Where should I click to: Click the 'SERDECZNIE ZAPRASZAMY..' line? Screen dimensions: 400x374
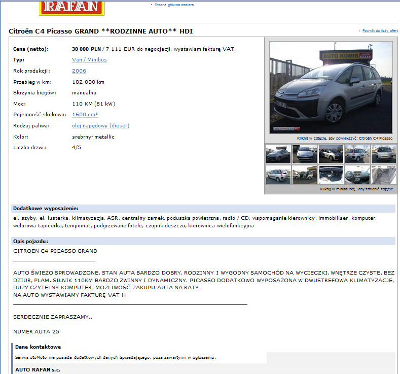coord(53,317)
